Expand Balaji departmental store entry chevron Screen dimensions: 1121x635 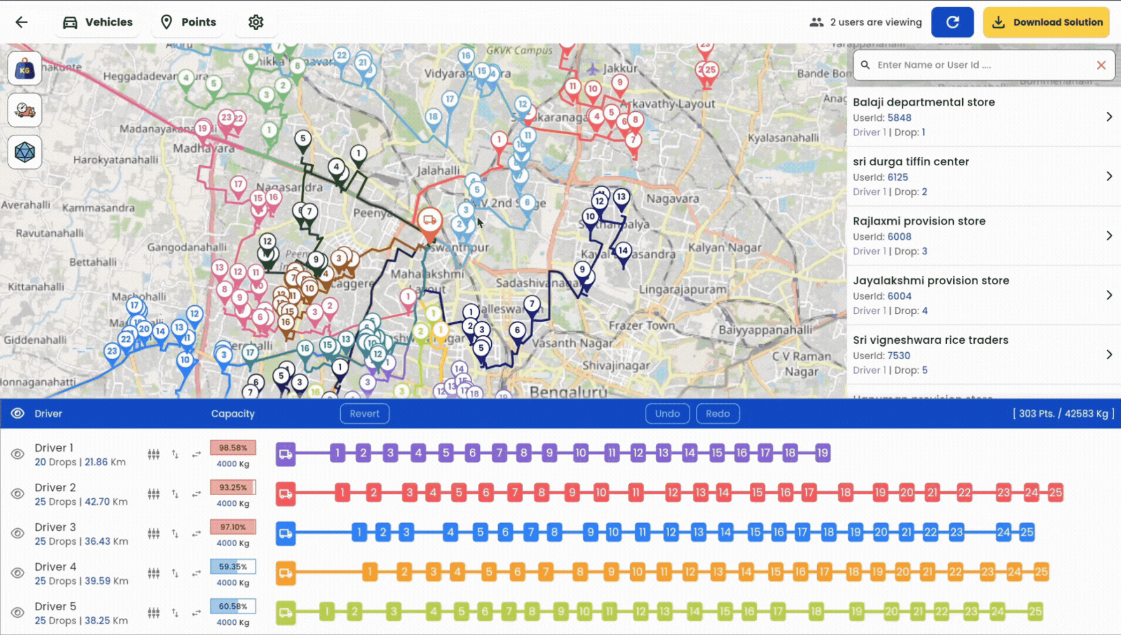[x=1109, y=117]
